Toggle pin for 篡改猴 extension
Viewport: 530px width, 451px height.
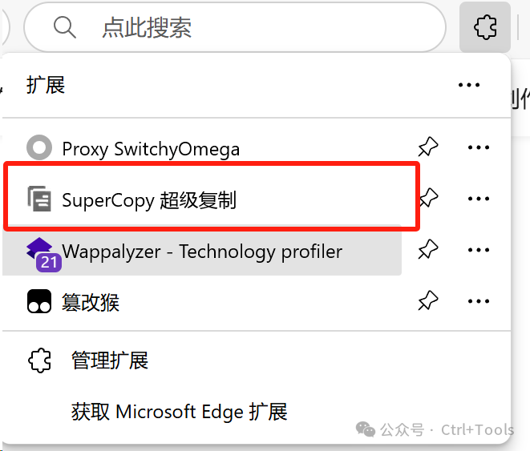(428, 301)
